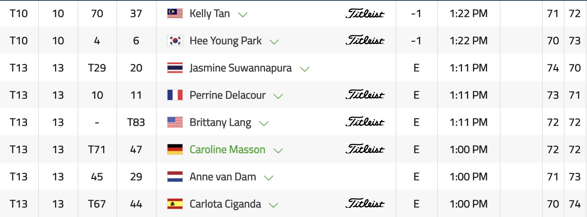Expand Brittany Lang's details chevron
The height and width of the screenshot is (217, 587).
(x=264, y=123)
